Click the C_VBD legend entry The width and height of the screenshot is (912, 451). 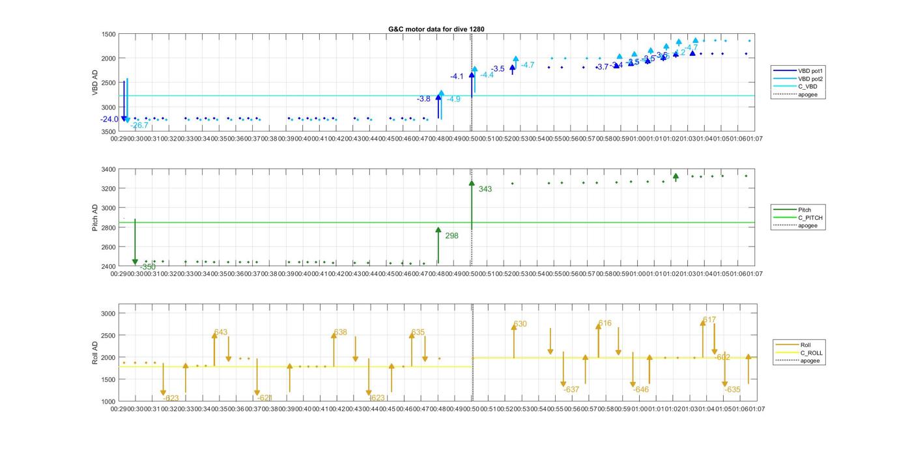[808, 87]
